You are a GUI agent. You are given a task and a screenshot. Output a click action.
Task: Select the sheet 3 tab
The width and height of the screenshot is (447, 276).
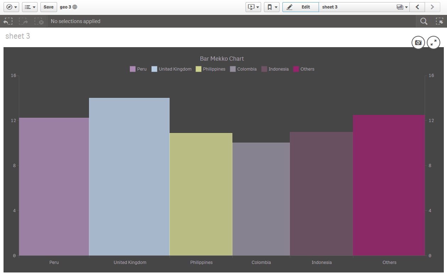(x=330, y=7)
